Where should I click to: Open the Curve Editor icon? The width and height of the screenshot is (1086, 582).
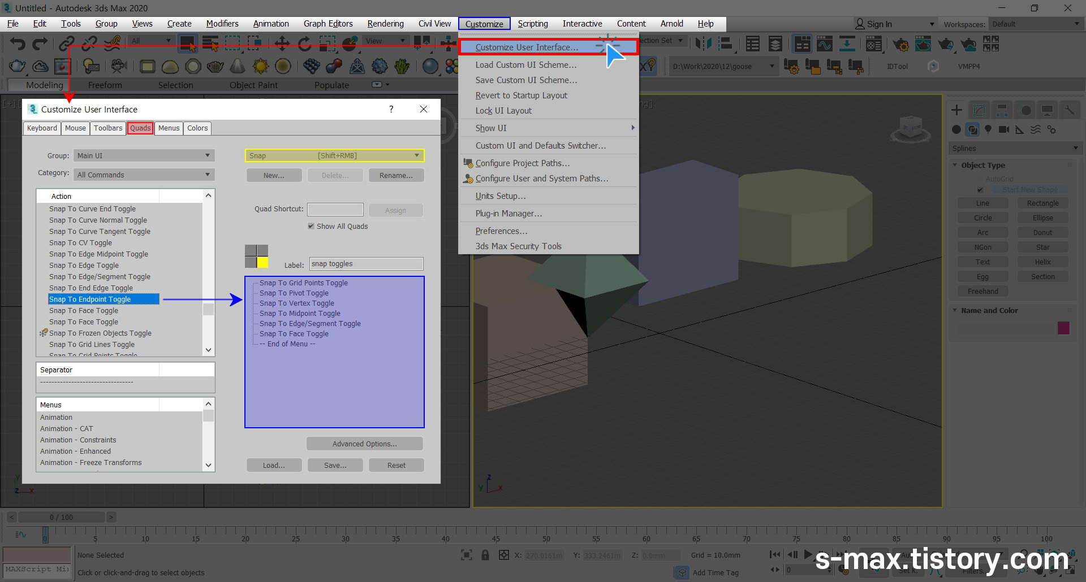[825, 44]
